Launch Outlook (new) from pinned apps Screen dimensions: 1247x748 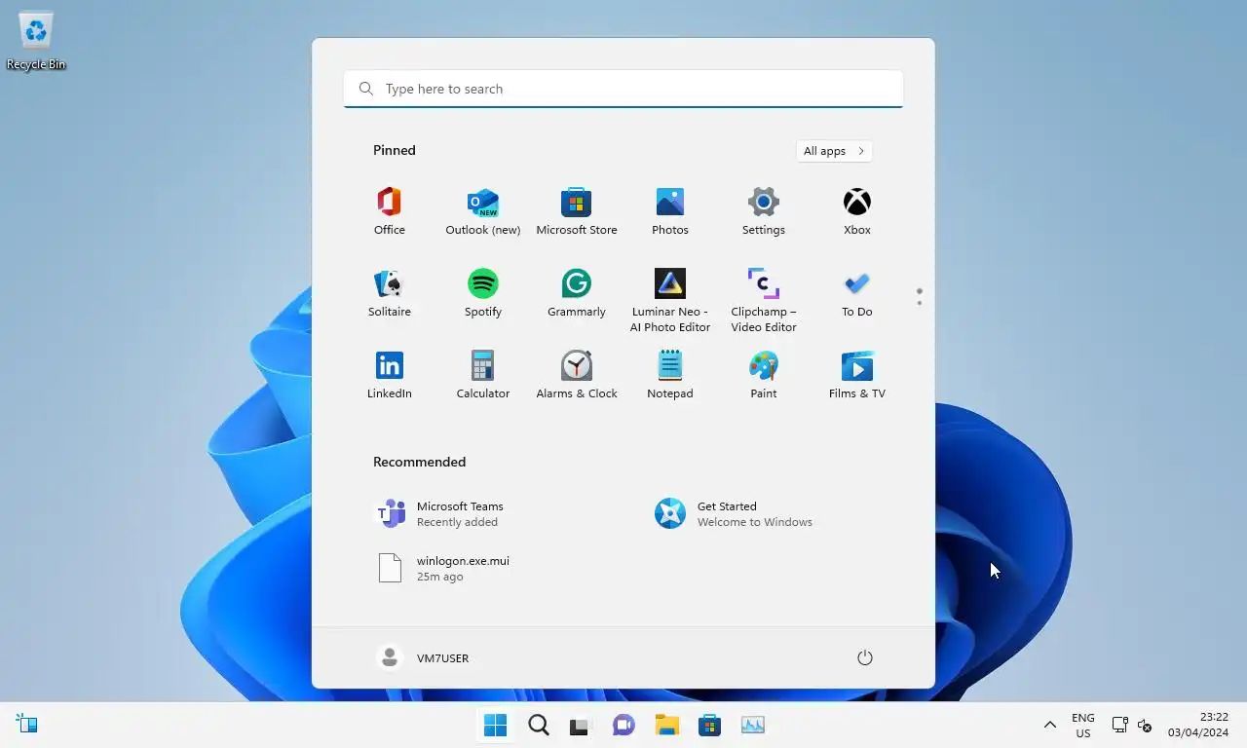483,211
